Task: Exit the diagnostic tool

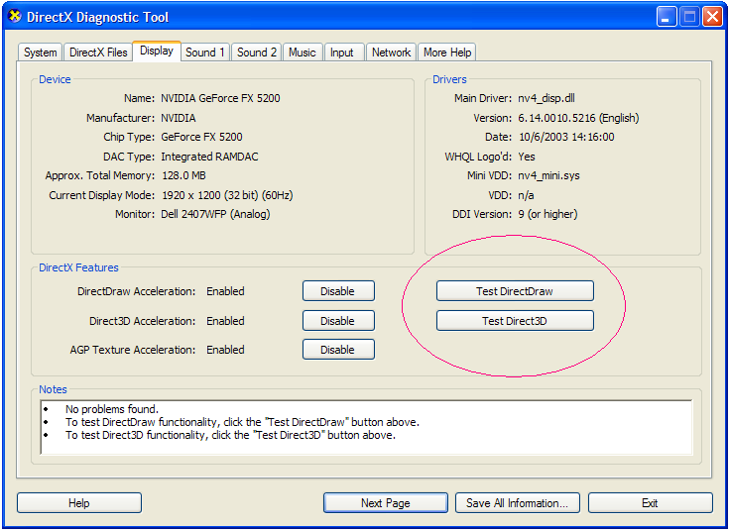Action: tap(650, 503)
